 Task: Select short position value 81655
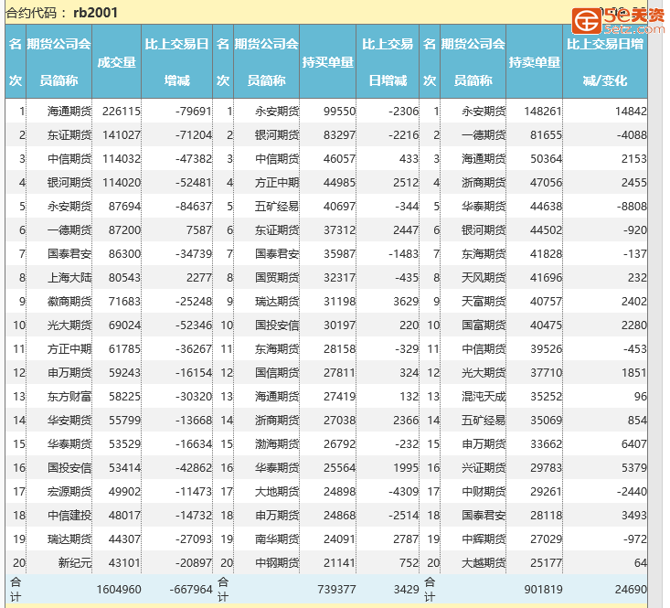[x=546, y=135]
